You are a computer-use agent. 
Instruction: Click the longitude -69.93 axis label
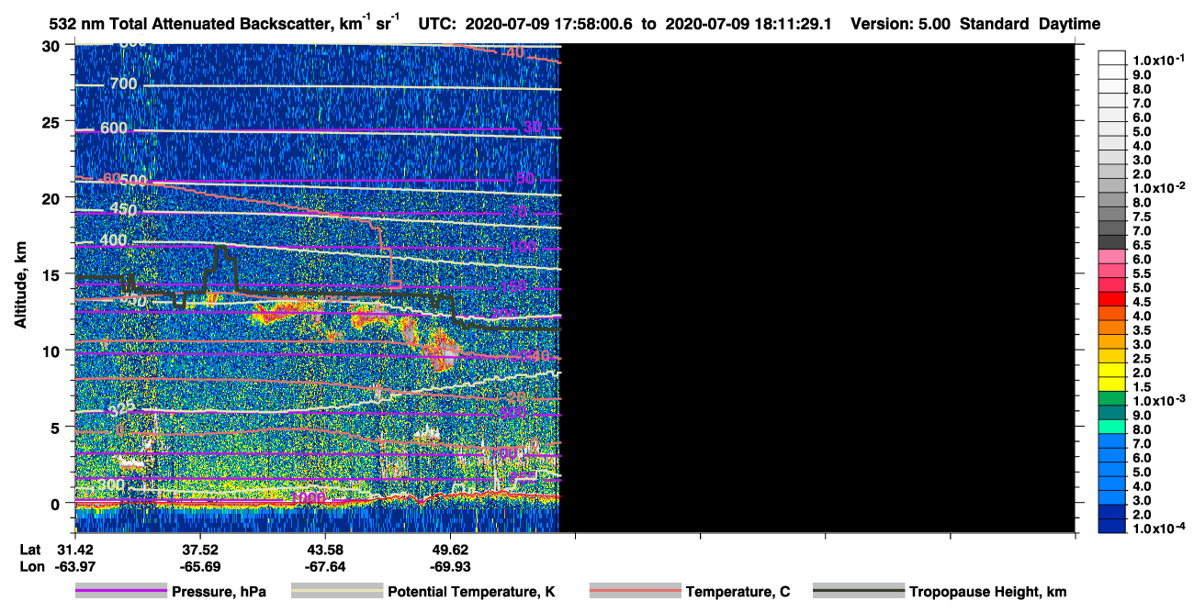449,567
